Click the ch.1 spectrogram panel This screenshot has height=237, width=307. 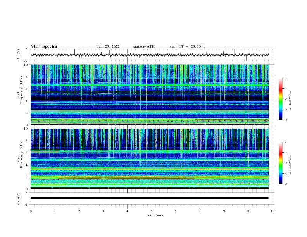click(x=149, y=94)
